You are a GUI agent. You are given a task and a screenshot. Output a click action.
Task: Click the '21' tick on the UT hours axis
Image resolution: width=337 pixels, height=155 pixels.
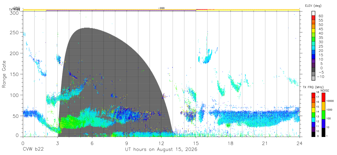click(265, 143)
